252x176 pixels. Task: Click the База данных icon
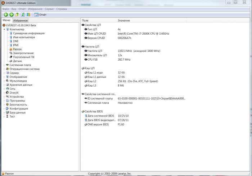tap(7, 113)
